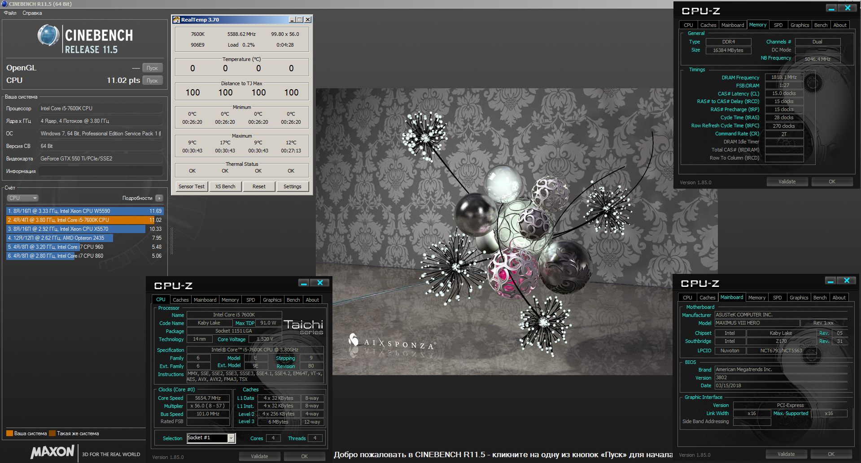Close the RealTemp window

click(308, 20)
